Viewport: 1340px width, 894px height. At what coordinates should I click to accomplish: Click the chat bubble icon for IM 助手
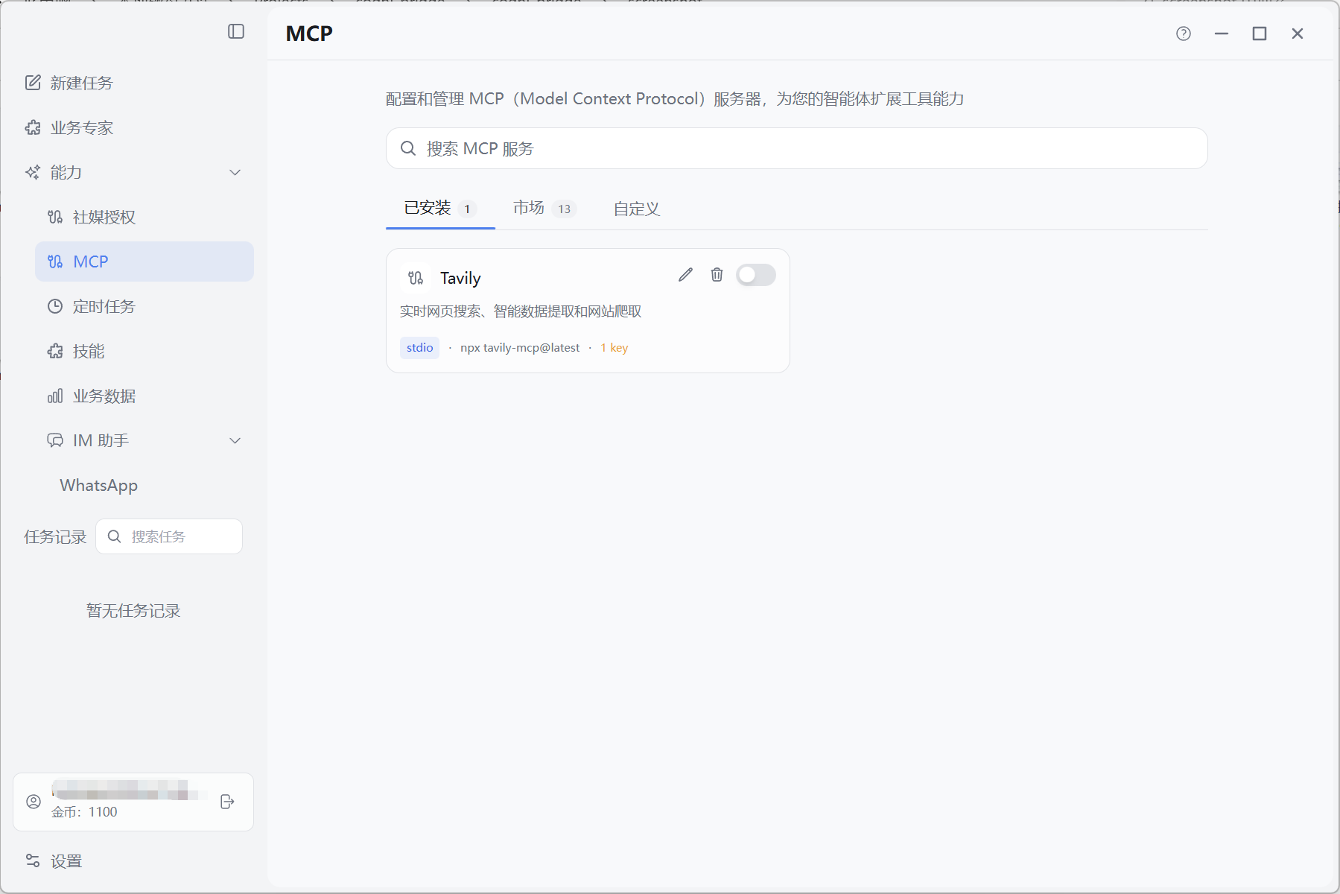point(55,440)
